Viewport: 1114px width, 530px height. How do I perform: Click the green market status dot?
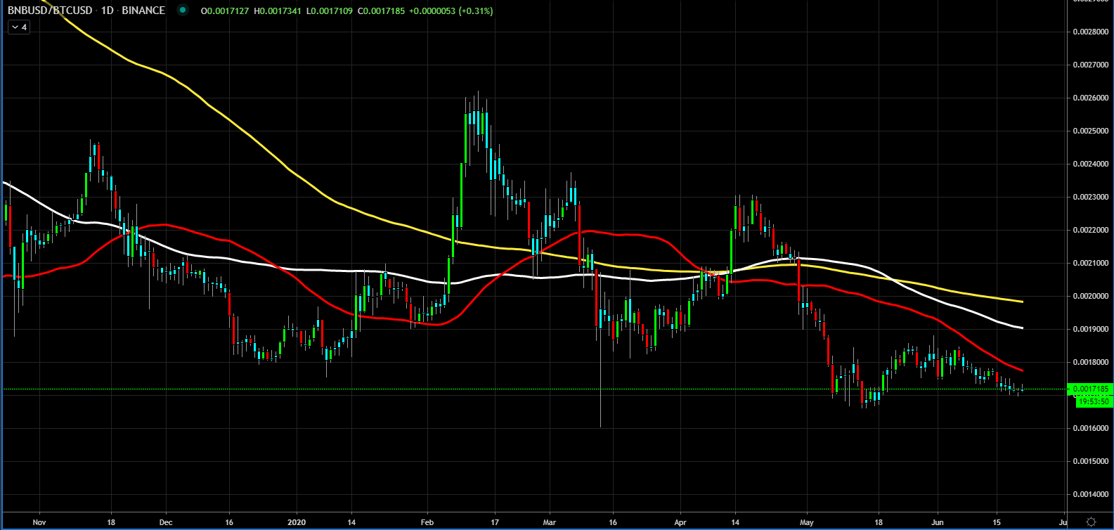(x=183, y=11)
